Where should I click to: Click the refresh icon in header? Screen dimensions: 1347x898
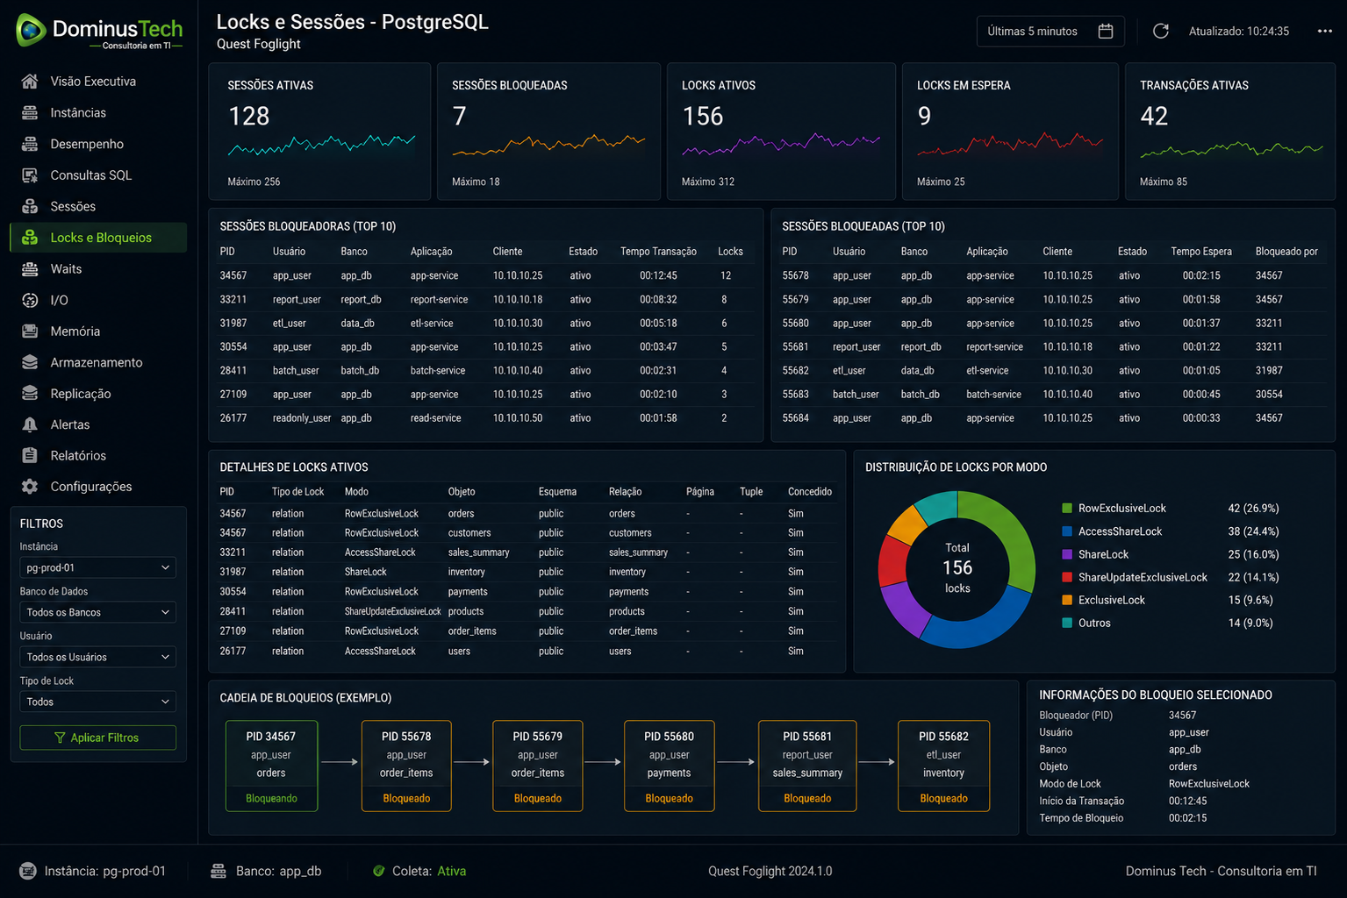pos(1160,32)
